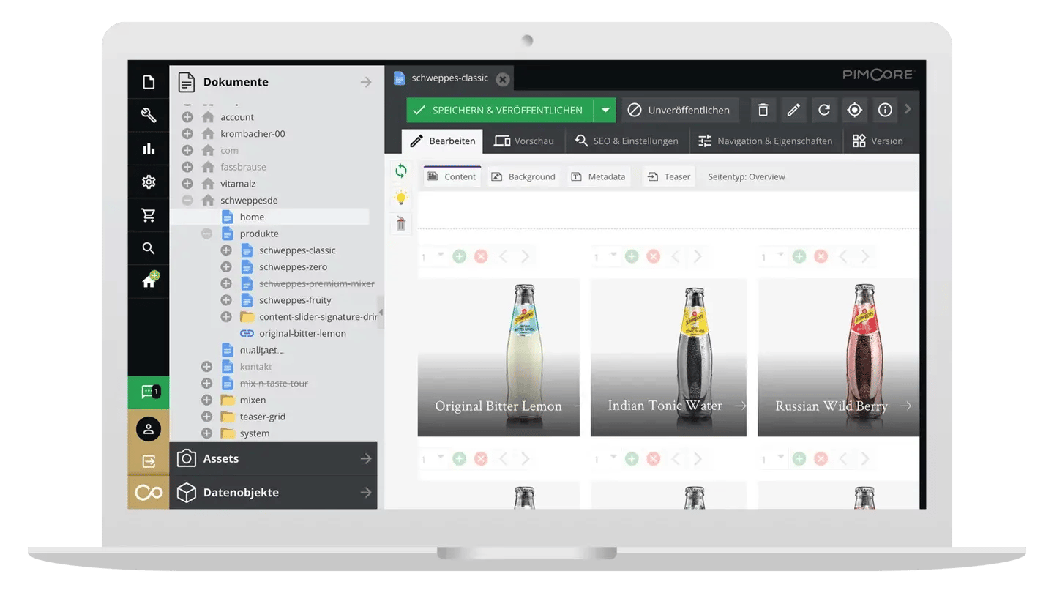Open the Metadata tab
The image size is (1054, 593).
pyautogui.click(x=599, y=176)
